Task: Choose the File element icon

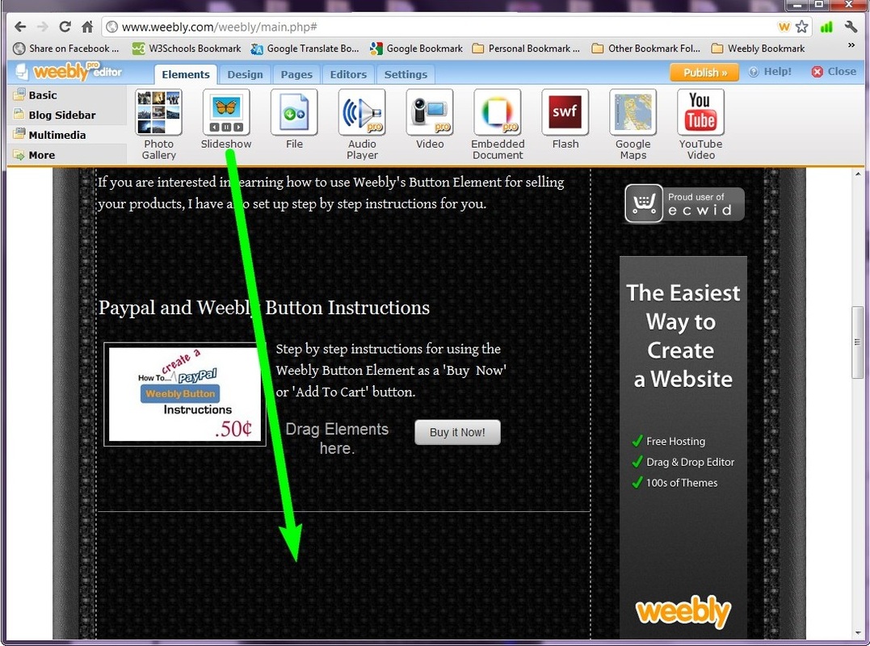Action: [294, 112]
